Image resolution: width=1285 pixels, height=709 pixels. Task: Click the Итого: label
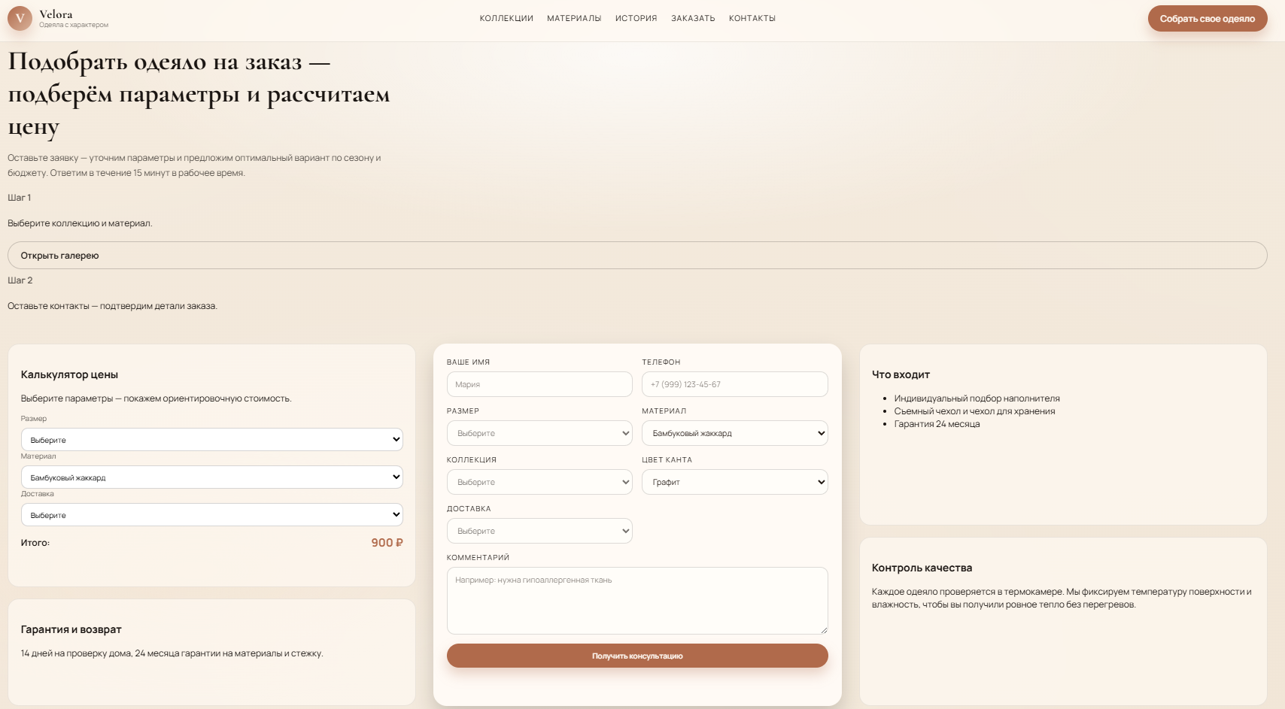[35, 543]
